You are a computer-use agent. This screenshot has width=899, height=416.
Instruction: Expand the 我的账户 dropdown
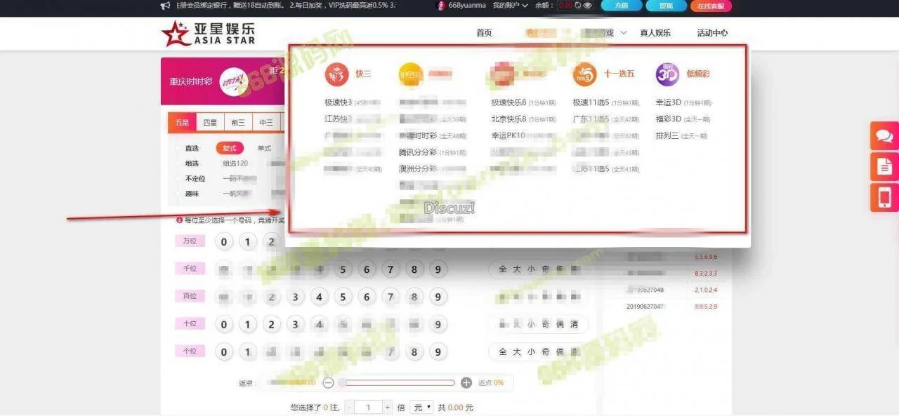(x=510, y=6)
